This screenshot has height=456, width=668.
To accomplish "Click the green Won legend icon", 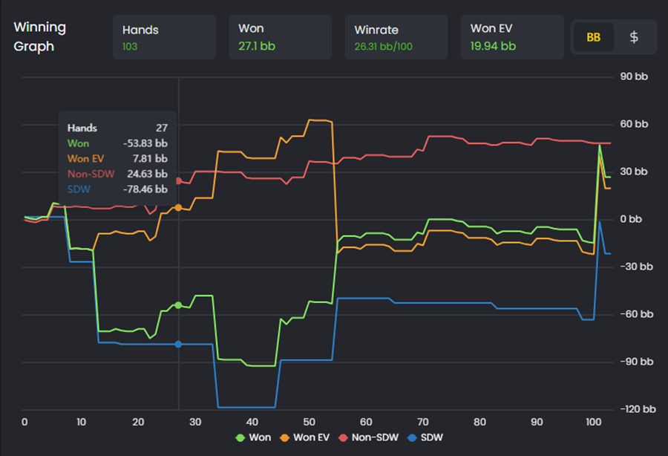I will click(x=240, y=437).
